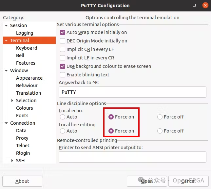Screen dimensions: 211x189
Task: Open the Telnet settings
Action: tap(23, 146)
